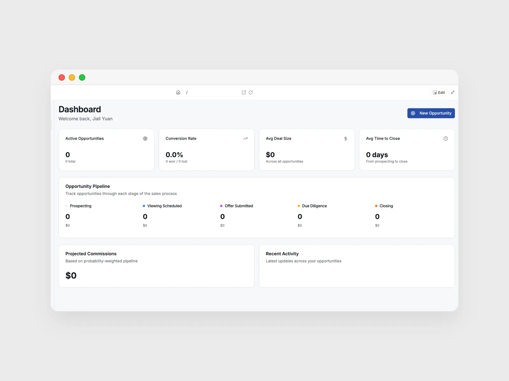509x381 pixels.
Task: Reload the page with refresh icon
Action: coord(251,92)
